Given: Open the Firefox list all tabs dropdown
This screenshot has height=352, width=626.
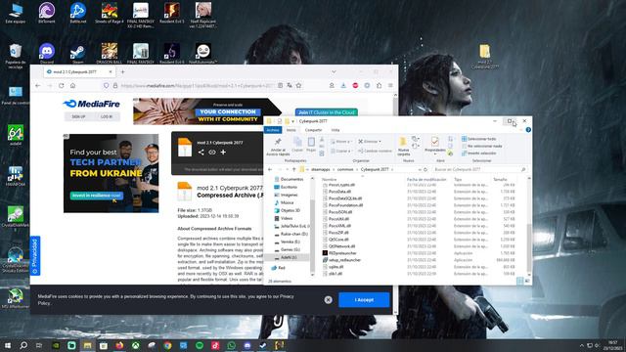Looking at the screenshot, I should tap(334, 71).
